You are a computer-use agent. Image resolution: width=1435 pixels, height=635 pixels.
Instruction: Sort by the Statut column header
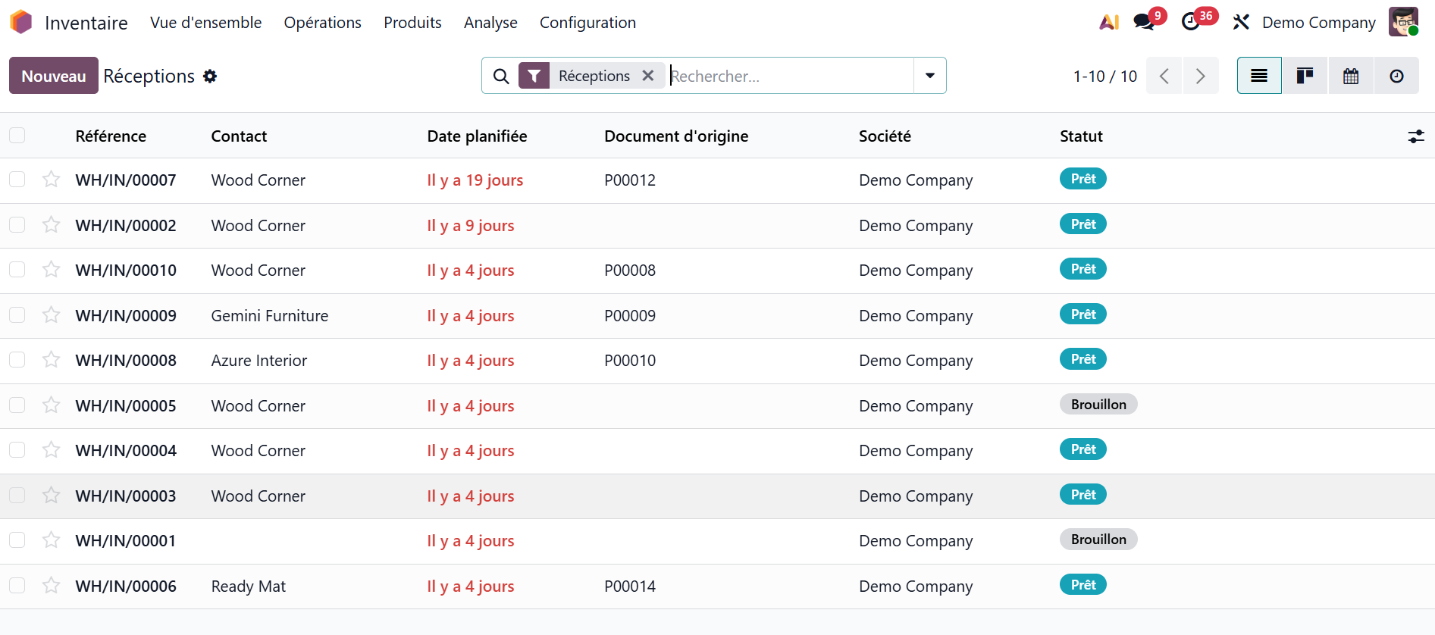pyautogui.click(x=1081, y=136)
